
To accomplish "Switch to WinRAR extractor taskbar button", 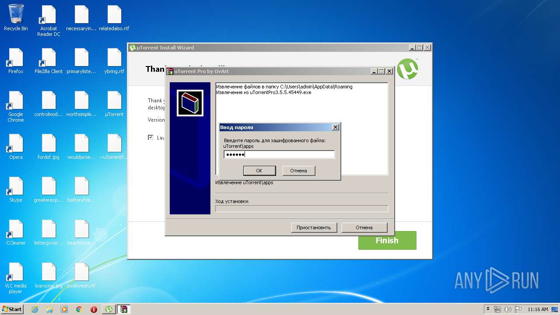I will point(124,309).
